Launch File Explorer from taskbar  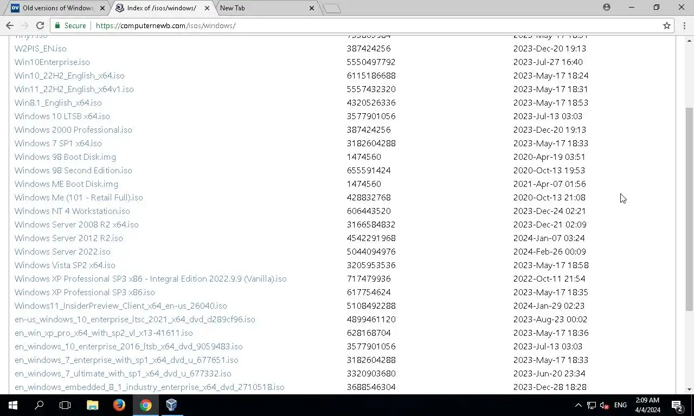pos(93,405)
